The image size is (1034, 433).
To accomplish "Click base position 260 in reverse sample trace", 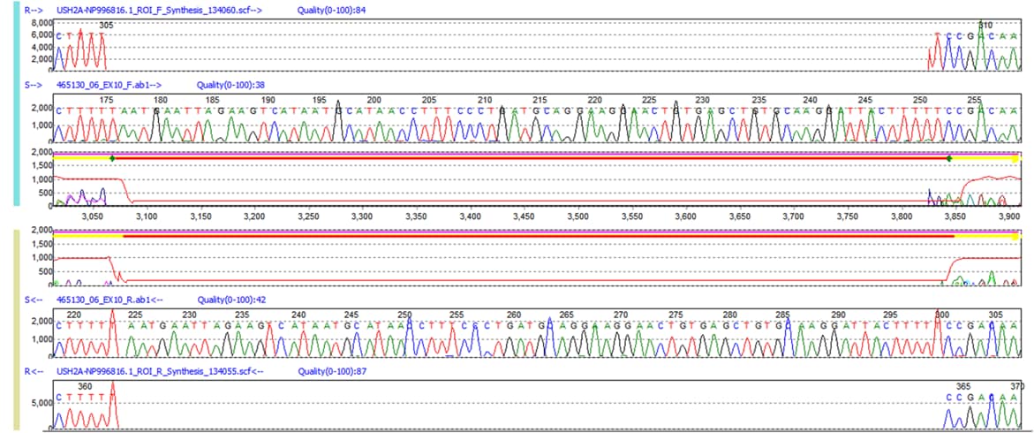I will [x=514, y=315].
